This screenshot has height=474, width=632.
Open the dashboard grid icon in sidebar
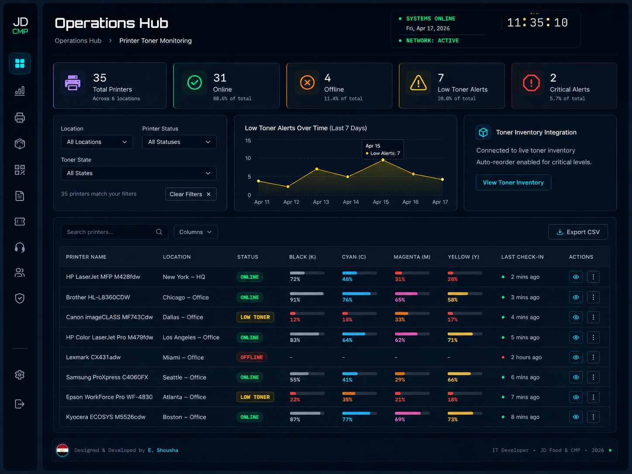pos(20,64)
